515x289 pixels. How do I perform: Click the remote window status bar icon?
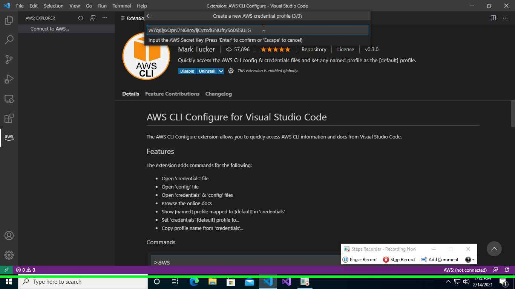(6, 270)
